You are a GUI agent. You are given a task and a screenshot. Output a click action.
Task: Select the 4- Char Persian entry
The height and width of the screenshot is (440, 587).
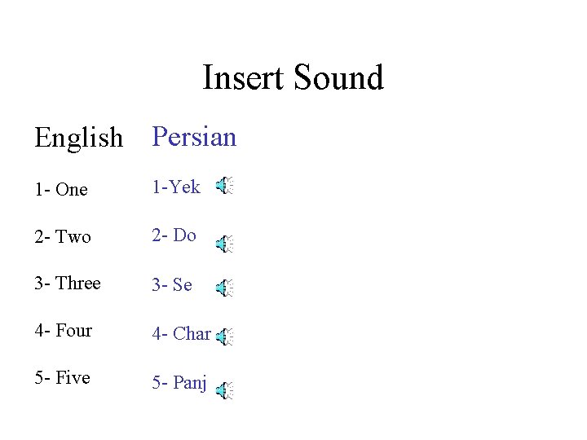coord(182,334)
